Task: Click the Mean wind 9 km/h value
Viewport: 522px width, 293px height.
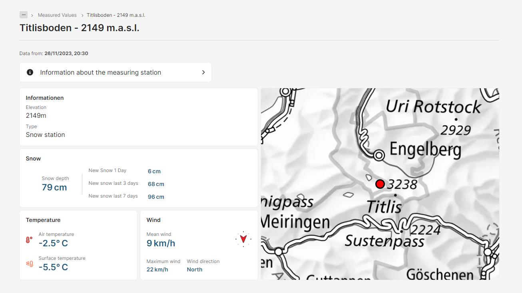Action: [x=161, y=243]
